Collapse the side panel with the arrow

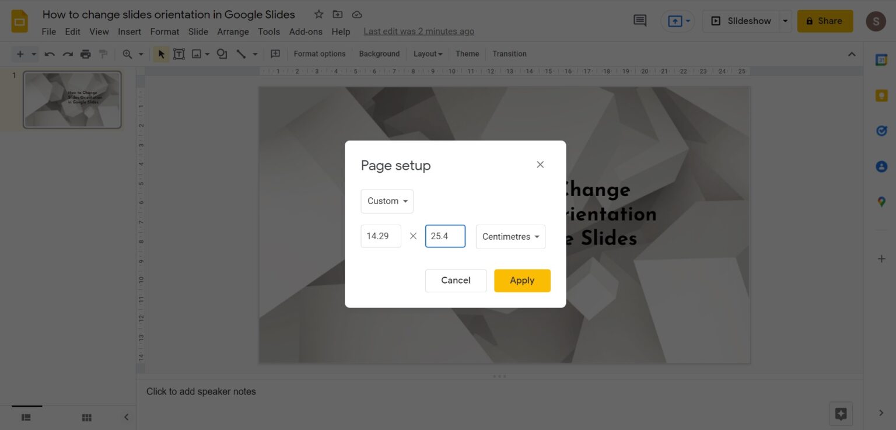tap(881, 413)
